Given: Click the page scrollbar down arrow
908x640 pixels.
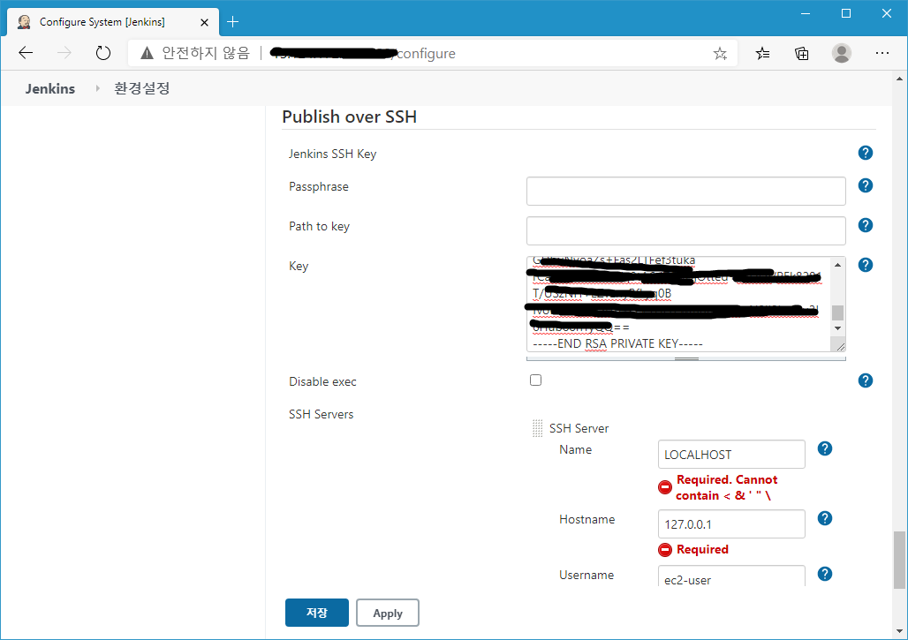Looking at the screenshot, I should click(899, 631).
